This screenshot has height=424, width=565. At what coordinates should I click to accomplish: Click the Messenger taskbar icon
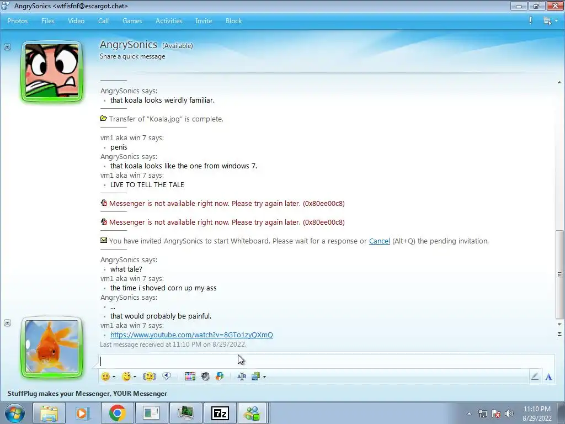pos(252,413)
